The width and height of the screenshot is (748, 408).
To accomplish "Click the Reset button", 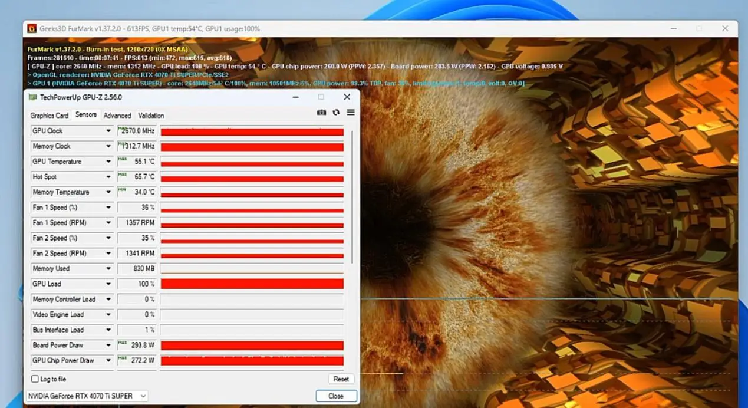I will click(341, 379).
